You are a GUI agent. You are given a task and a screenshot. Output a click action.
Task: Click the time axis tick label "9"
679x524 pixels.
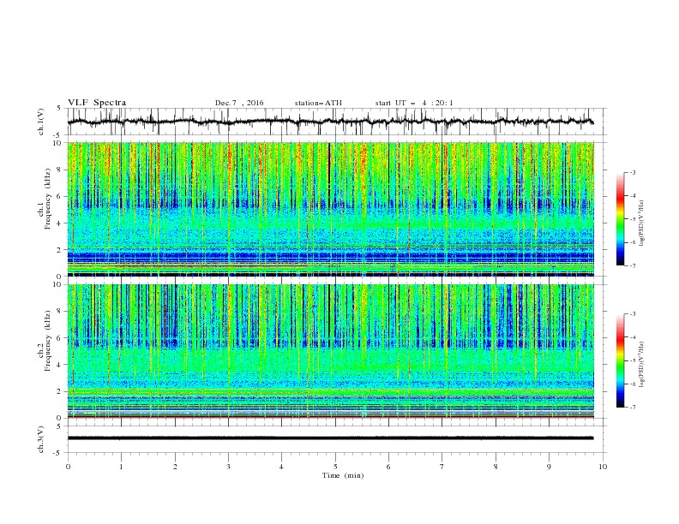click(x=549, y=467)
